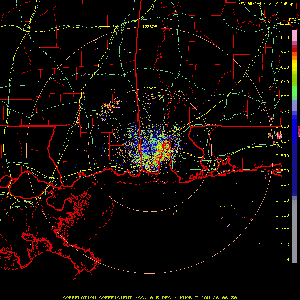Click the CORRELATION COEFFICIENT title text
This screenshot has width=300, height=300.
tap(97, 298)
